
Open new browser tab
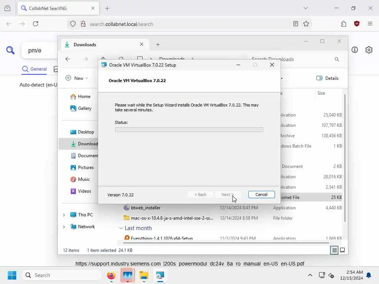tap(107, 8)
